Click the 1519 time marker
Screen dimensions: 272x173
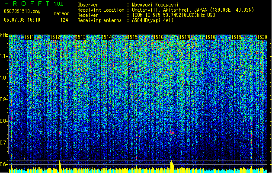[237, 37]
